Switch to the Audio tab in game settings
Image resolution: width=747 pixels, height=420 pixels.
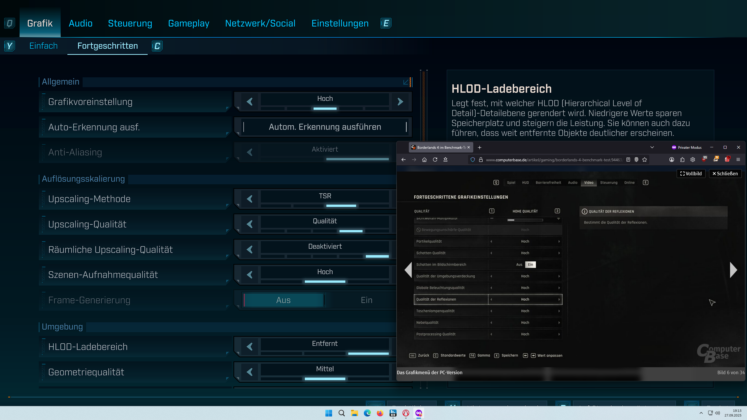pos(80,23)
